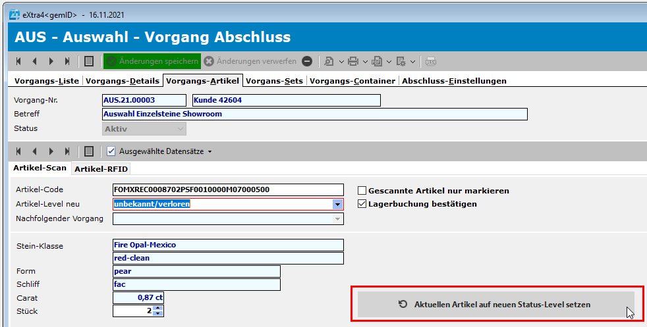Click Carat field 0,87 ct
The image size is (647, 327).
pos(138,297)
